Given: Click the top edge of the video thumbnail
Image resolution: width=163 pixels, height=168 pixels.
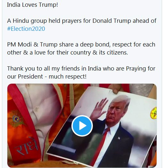Looking at the screenshot, I should coord(82,84).
